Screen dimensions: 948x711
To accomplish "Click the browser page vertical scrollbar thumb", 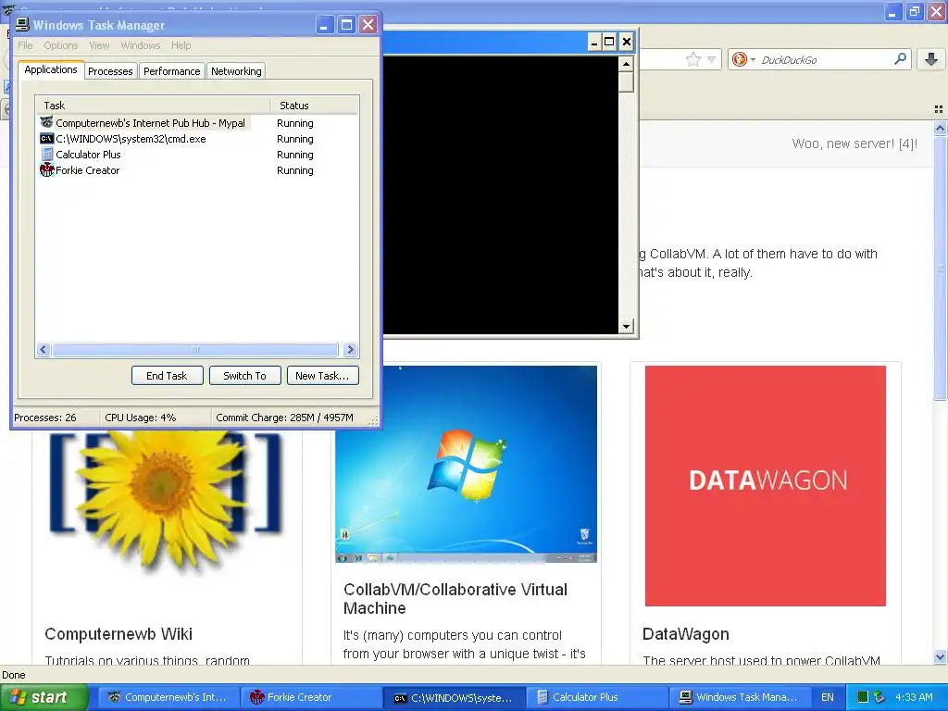I will (940, 268).
